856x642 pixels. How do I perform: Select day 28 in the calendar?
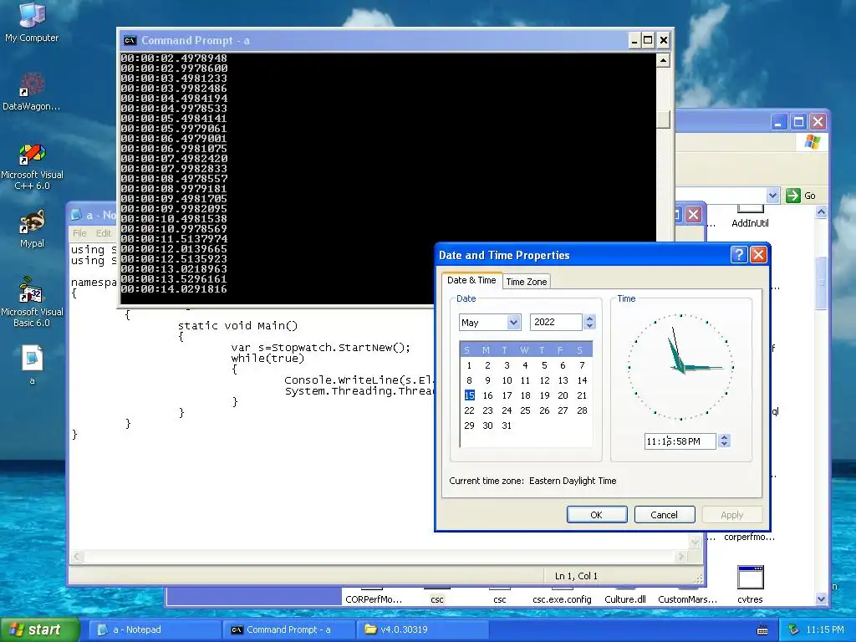pyautogui.click(x=582, y=410)
